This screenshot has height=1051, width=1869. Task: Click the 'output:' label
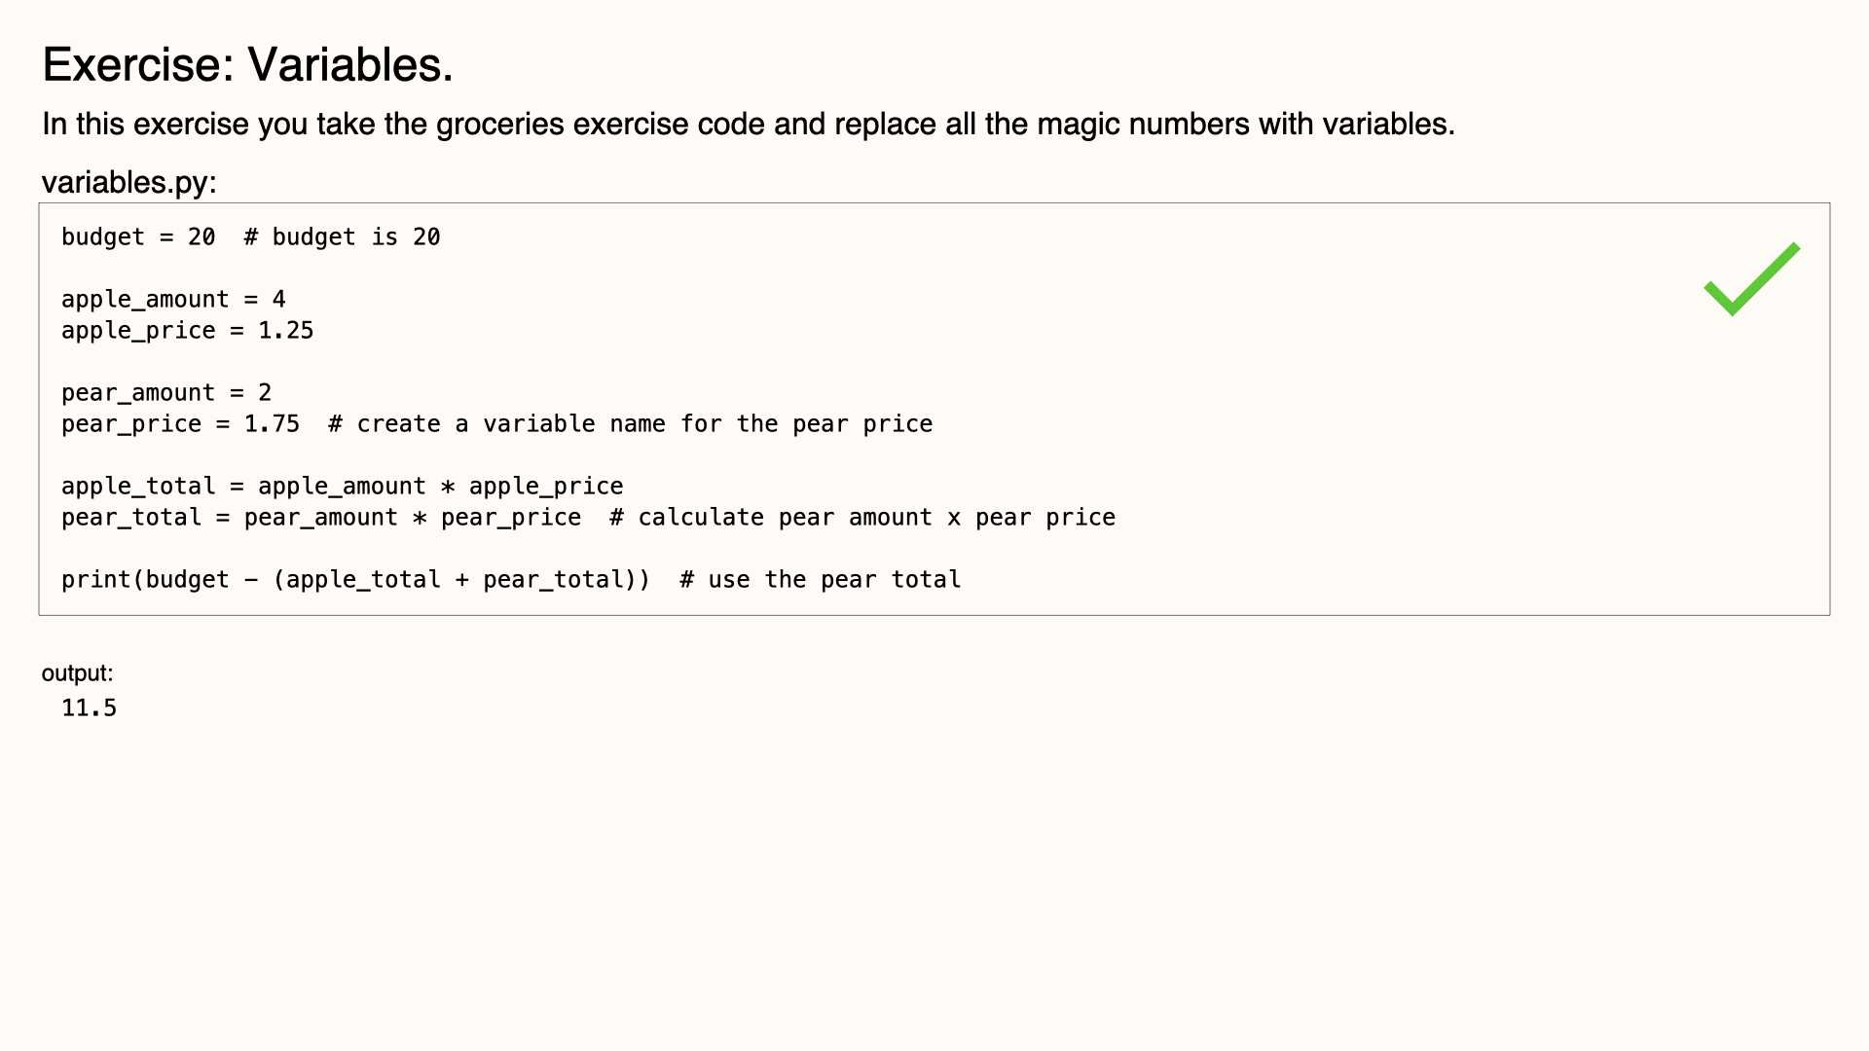click(x=77, y=673)
